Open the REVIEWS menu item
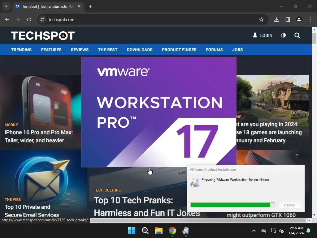 coord(80,50)
